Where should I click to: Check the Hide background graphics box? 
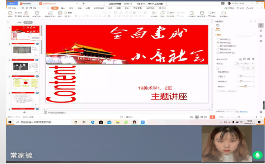(x=218, y=53)
